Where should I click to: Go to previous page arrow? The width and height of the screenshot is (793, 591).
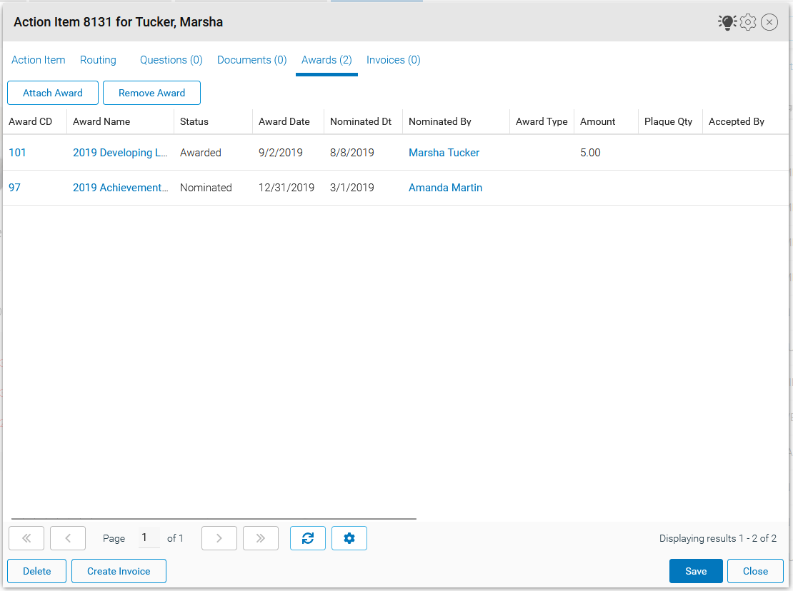click(x=68, y=538)
